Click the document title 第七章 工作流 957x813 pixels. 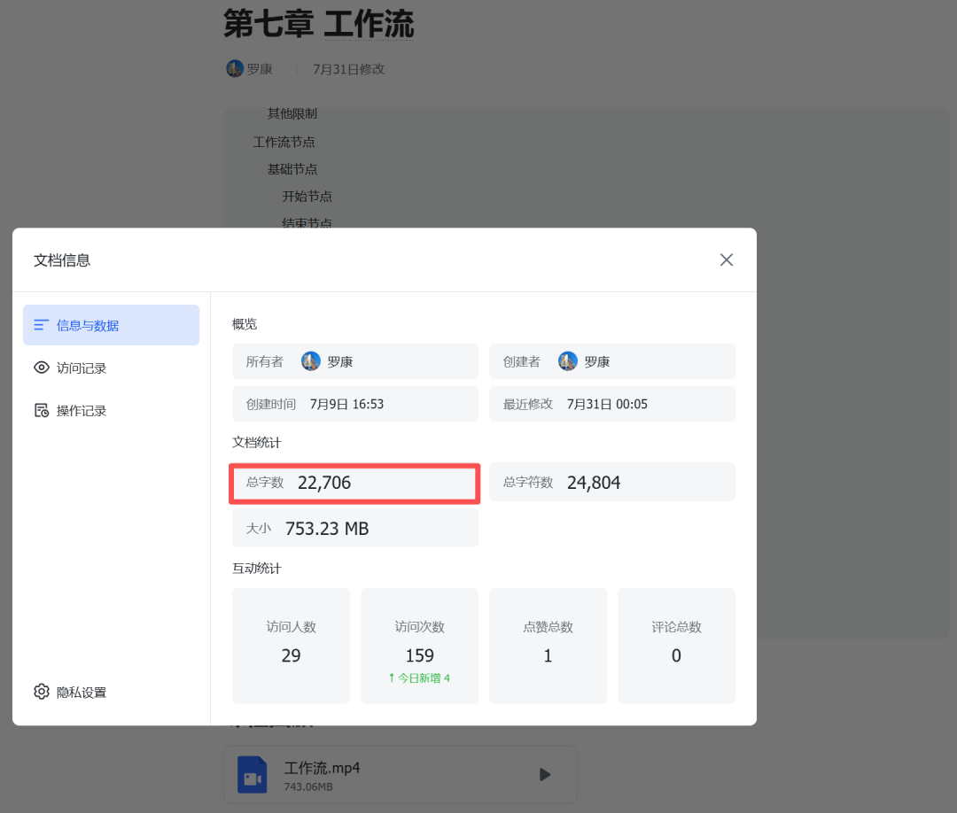pos(319,24)
